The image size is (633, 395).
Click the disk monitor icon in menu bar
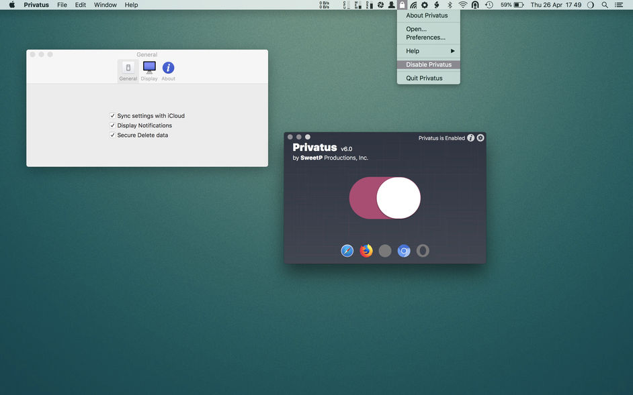pyautogui.click(x=369, y=5)
